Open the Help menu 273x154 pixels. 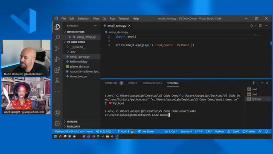click(x=136, y=18)
